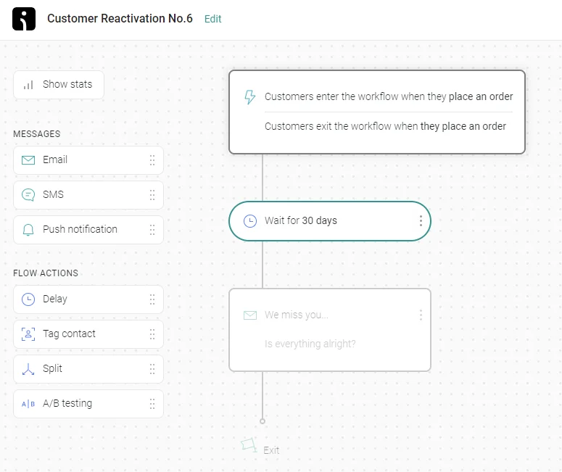Click the A/B testing block
Image resolution: width=562 pixels, height=472 pixels.
88,404
